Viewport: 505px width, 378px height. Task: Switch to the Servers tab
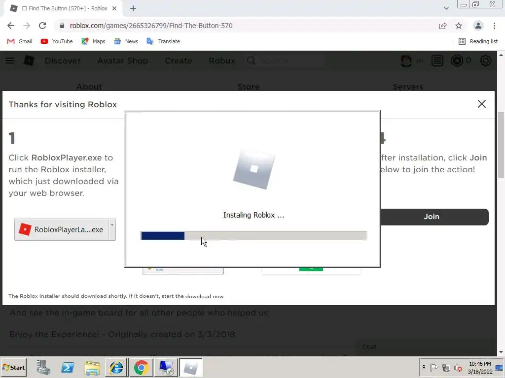[x=408, y=87]
